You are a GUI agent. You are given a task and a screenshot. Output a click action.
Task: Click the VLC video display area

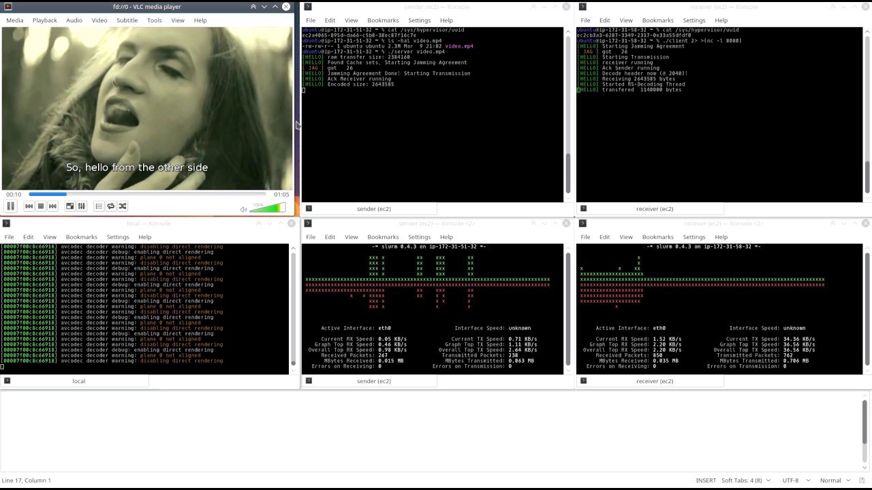147,108
